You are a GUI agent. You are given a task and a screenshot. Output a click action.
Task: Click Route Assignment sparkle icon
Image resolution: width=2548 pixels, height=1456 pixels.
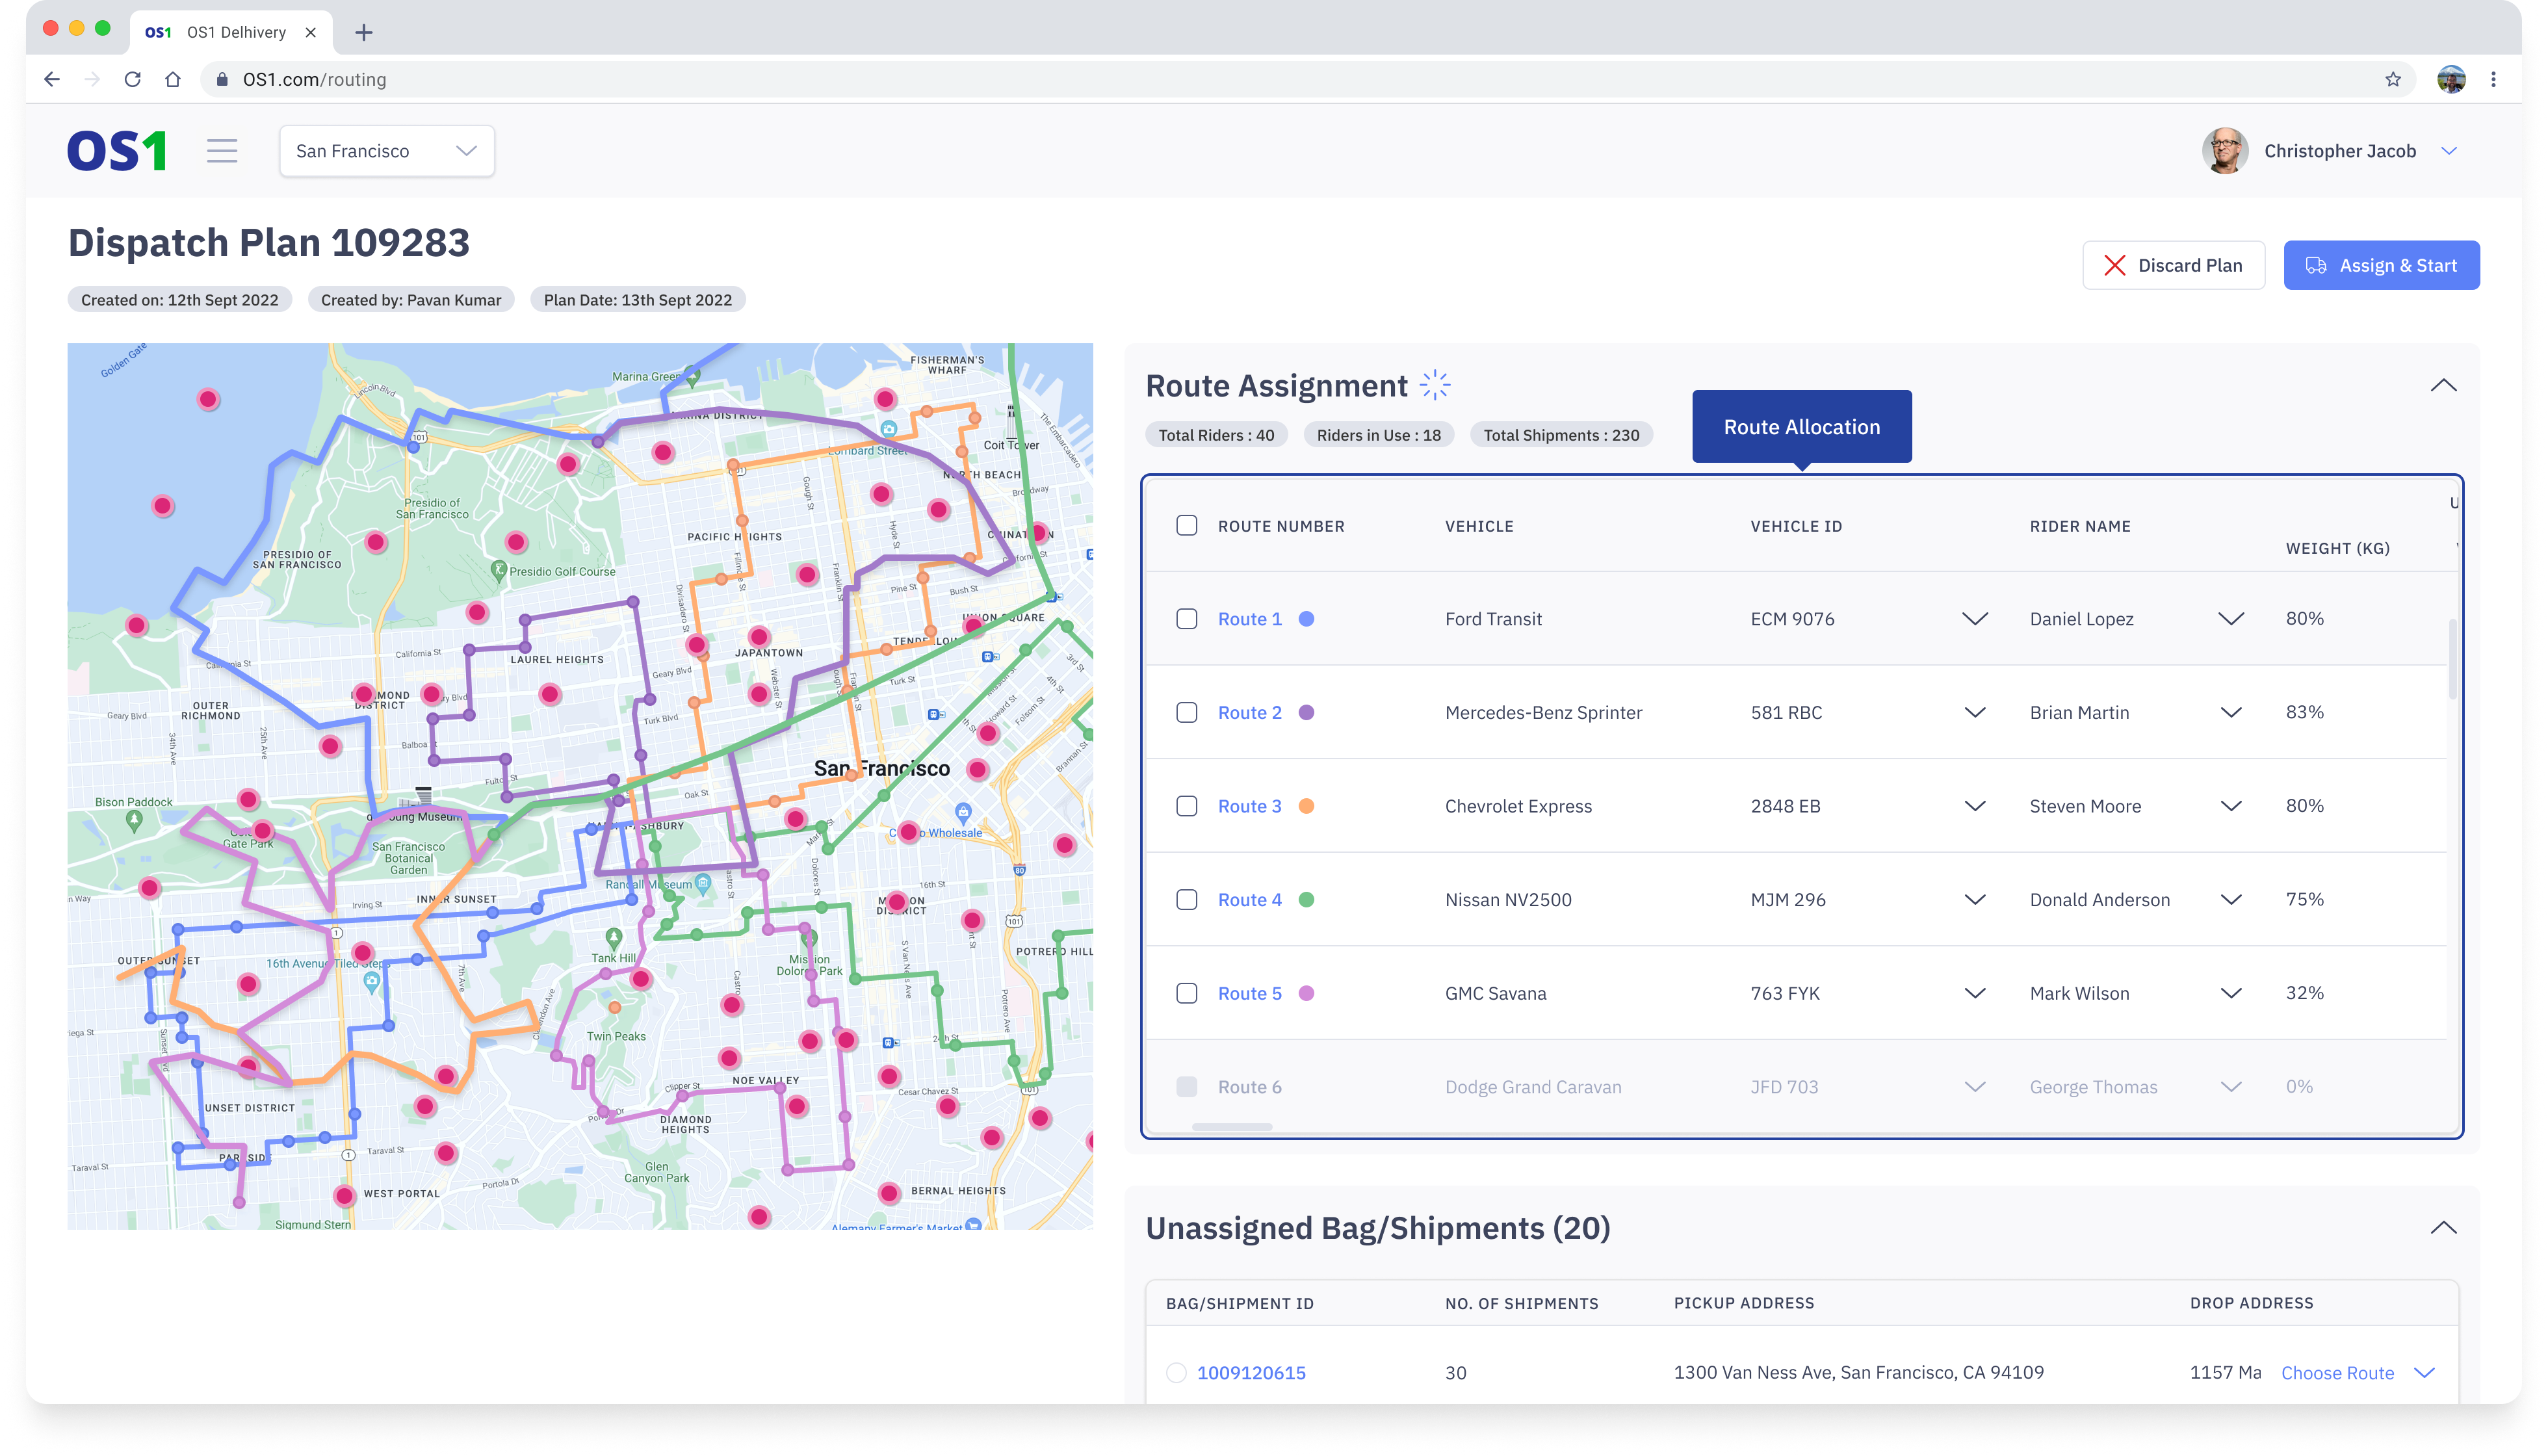[1435, 385]
